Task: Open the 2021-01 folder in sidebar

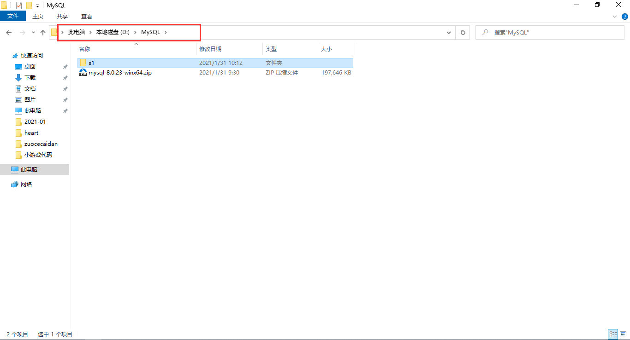Action: click(35, 121)
